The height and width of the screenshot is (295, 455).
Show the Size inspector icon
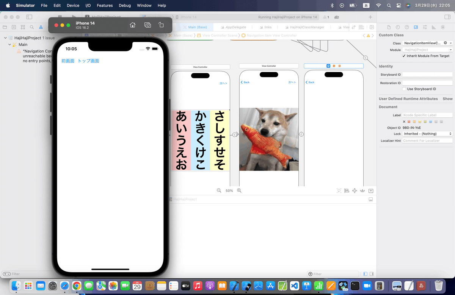coord(434,27)
